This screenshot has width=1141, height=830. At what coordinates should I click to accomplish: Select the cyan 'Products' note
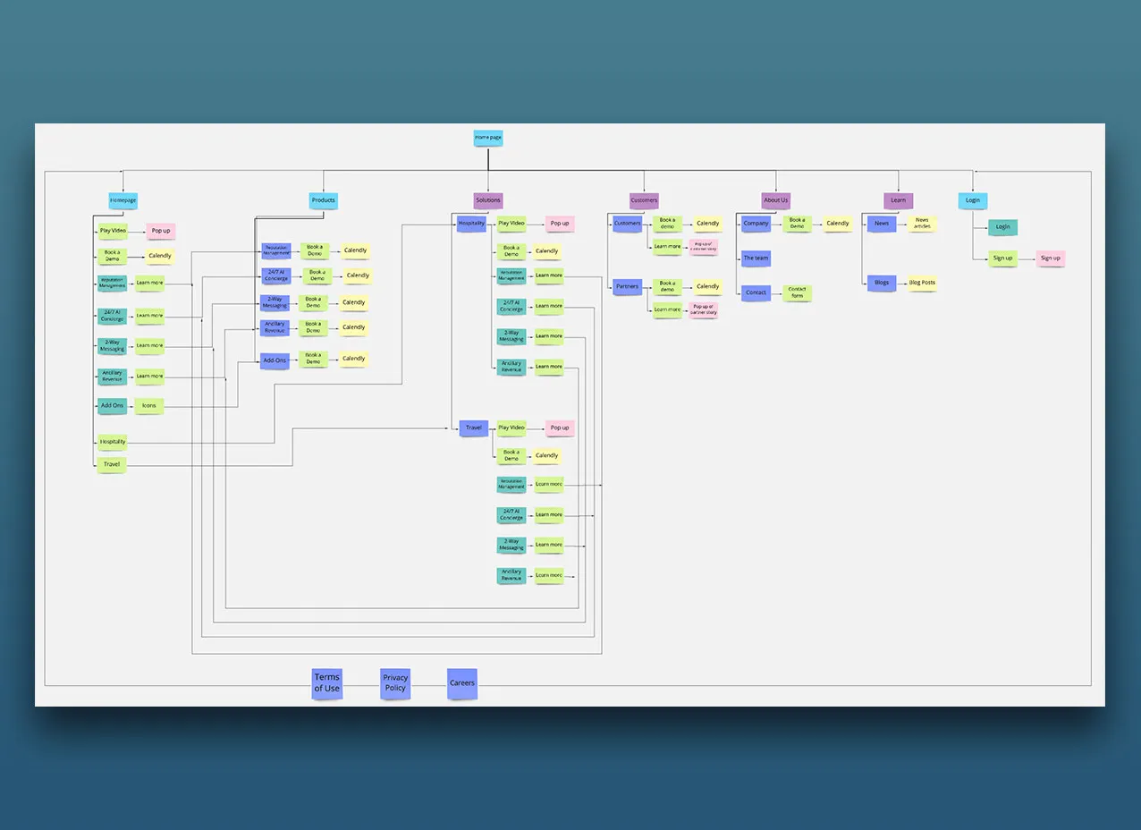324,200
